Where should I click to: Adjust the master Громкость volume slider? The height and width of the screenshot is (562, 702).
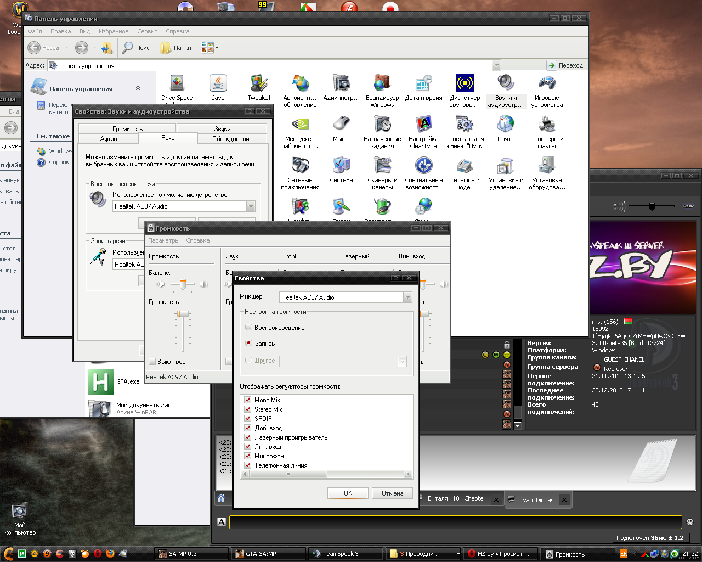pyautogui.click(x=183, y=314)
